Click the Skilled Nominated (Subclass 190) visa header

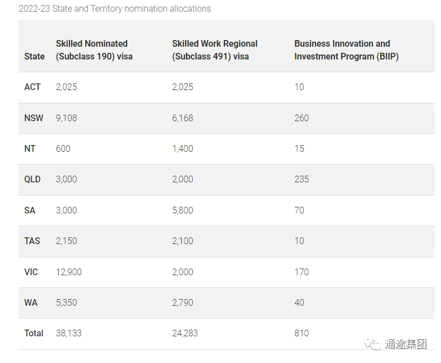coord(94,50)
